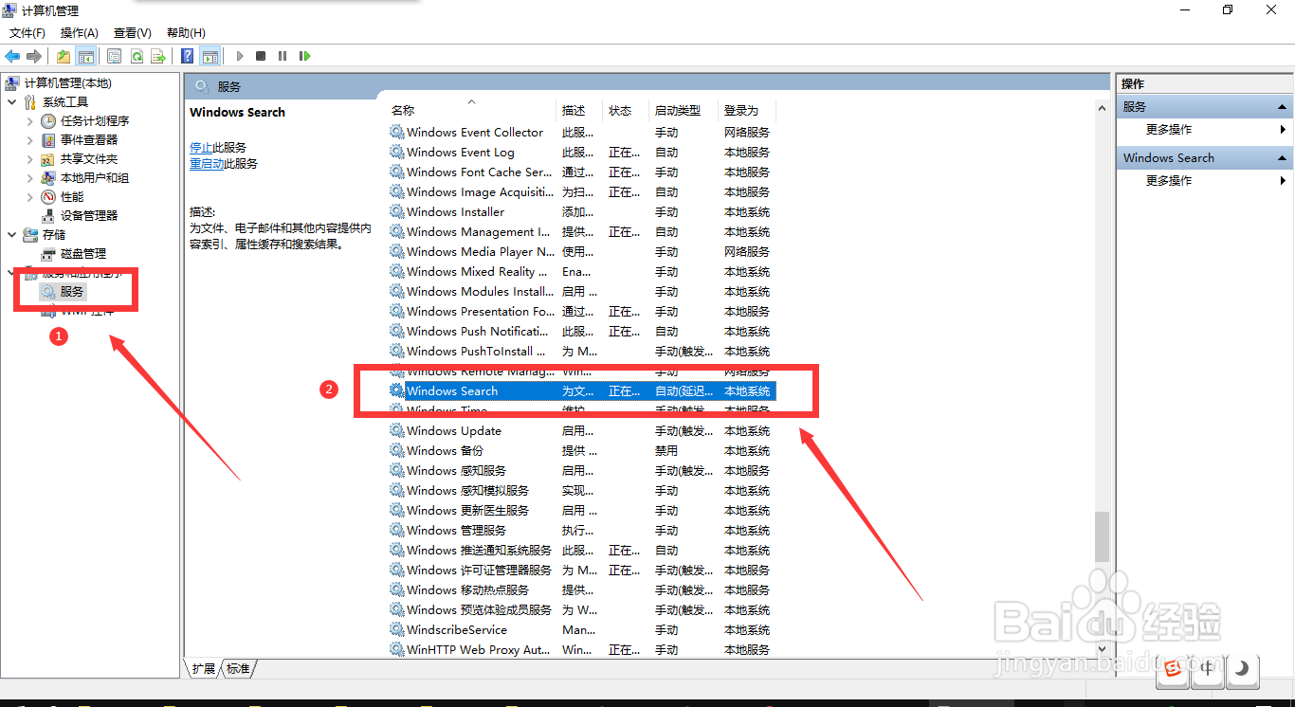Image resolution: width=1295 pixels, height=707 pixels.
Task: Select the 事件查看器 tree icon
Action: click(x=48, y=140)
